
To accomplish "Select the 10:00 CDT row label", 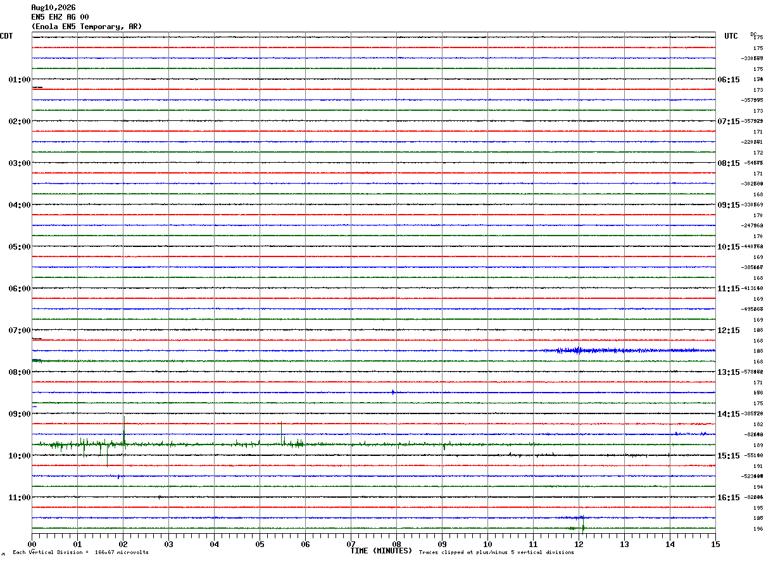I will click(x=20, y=456).
